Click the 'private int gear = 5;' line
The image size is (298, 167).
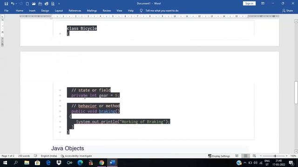(95, 95)
